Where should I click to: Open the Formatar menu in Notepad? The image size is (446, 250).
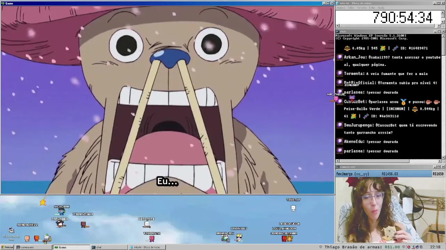[x=362, y=8]
